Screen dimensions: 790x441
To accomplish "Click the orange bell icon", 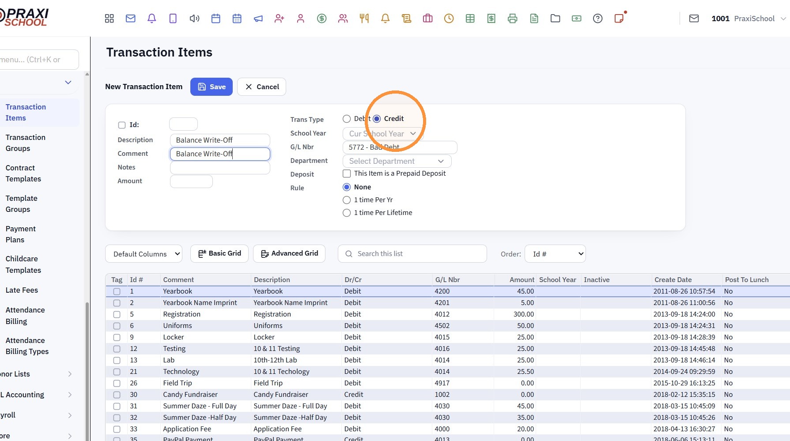I will 386,19.
